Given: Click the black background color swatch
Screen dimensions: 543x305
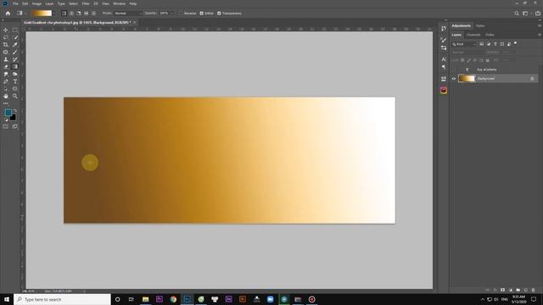Looking at the screenshot, I should [14, 118].
